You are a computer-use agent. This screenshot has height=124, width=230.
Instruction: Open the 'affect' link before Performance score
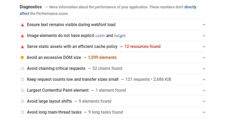pyautogui.click(x=25, y=14)
